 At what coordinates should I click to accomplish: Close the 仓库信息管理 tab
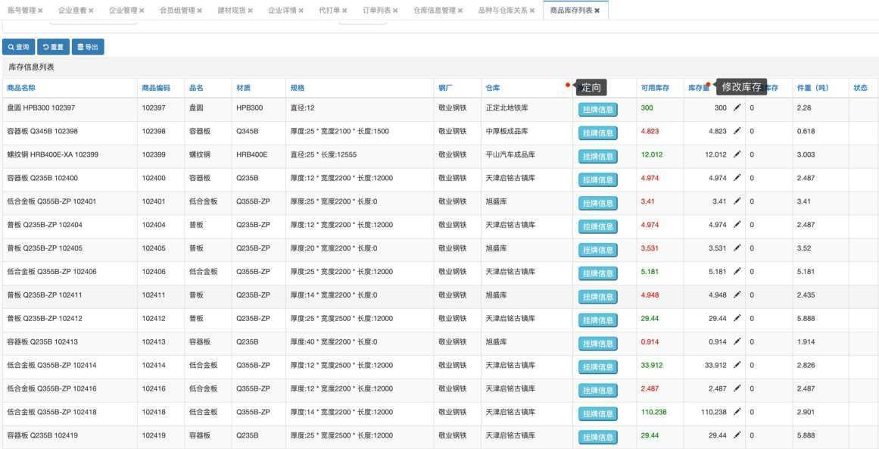point(460,11)
